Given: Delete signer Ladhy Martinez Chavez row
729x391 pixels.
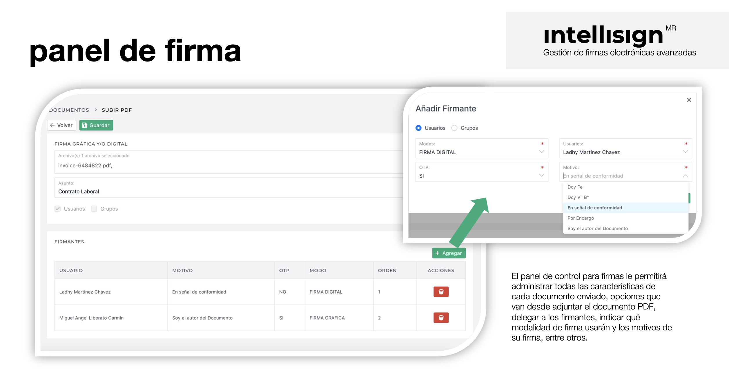Looking at the screenshot, I should tap(440, 292).
